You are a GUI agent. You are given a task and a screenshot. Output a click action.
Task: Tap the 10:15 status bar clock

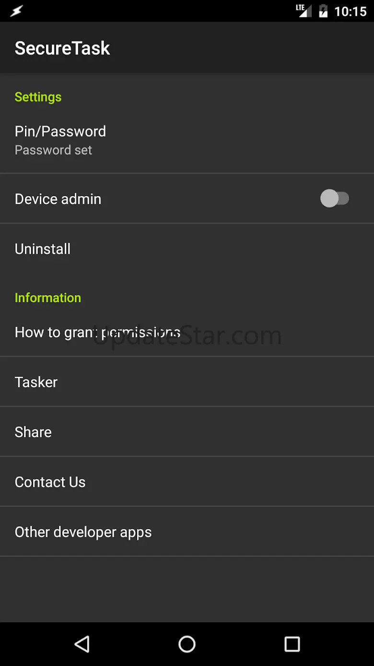pyautogui.click(x=350, y=11)
